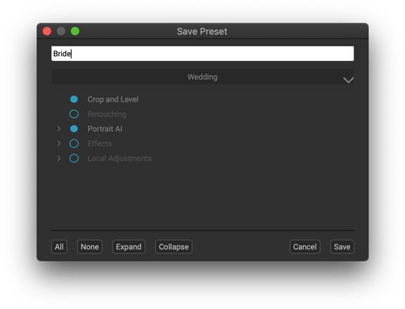
Task: Enable the Retouching circle toggle
Action: [74, 114]
